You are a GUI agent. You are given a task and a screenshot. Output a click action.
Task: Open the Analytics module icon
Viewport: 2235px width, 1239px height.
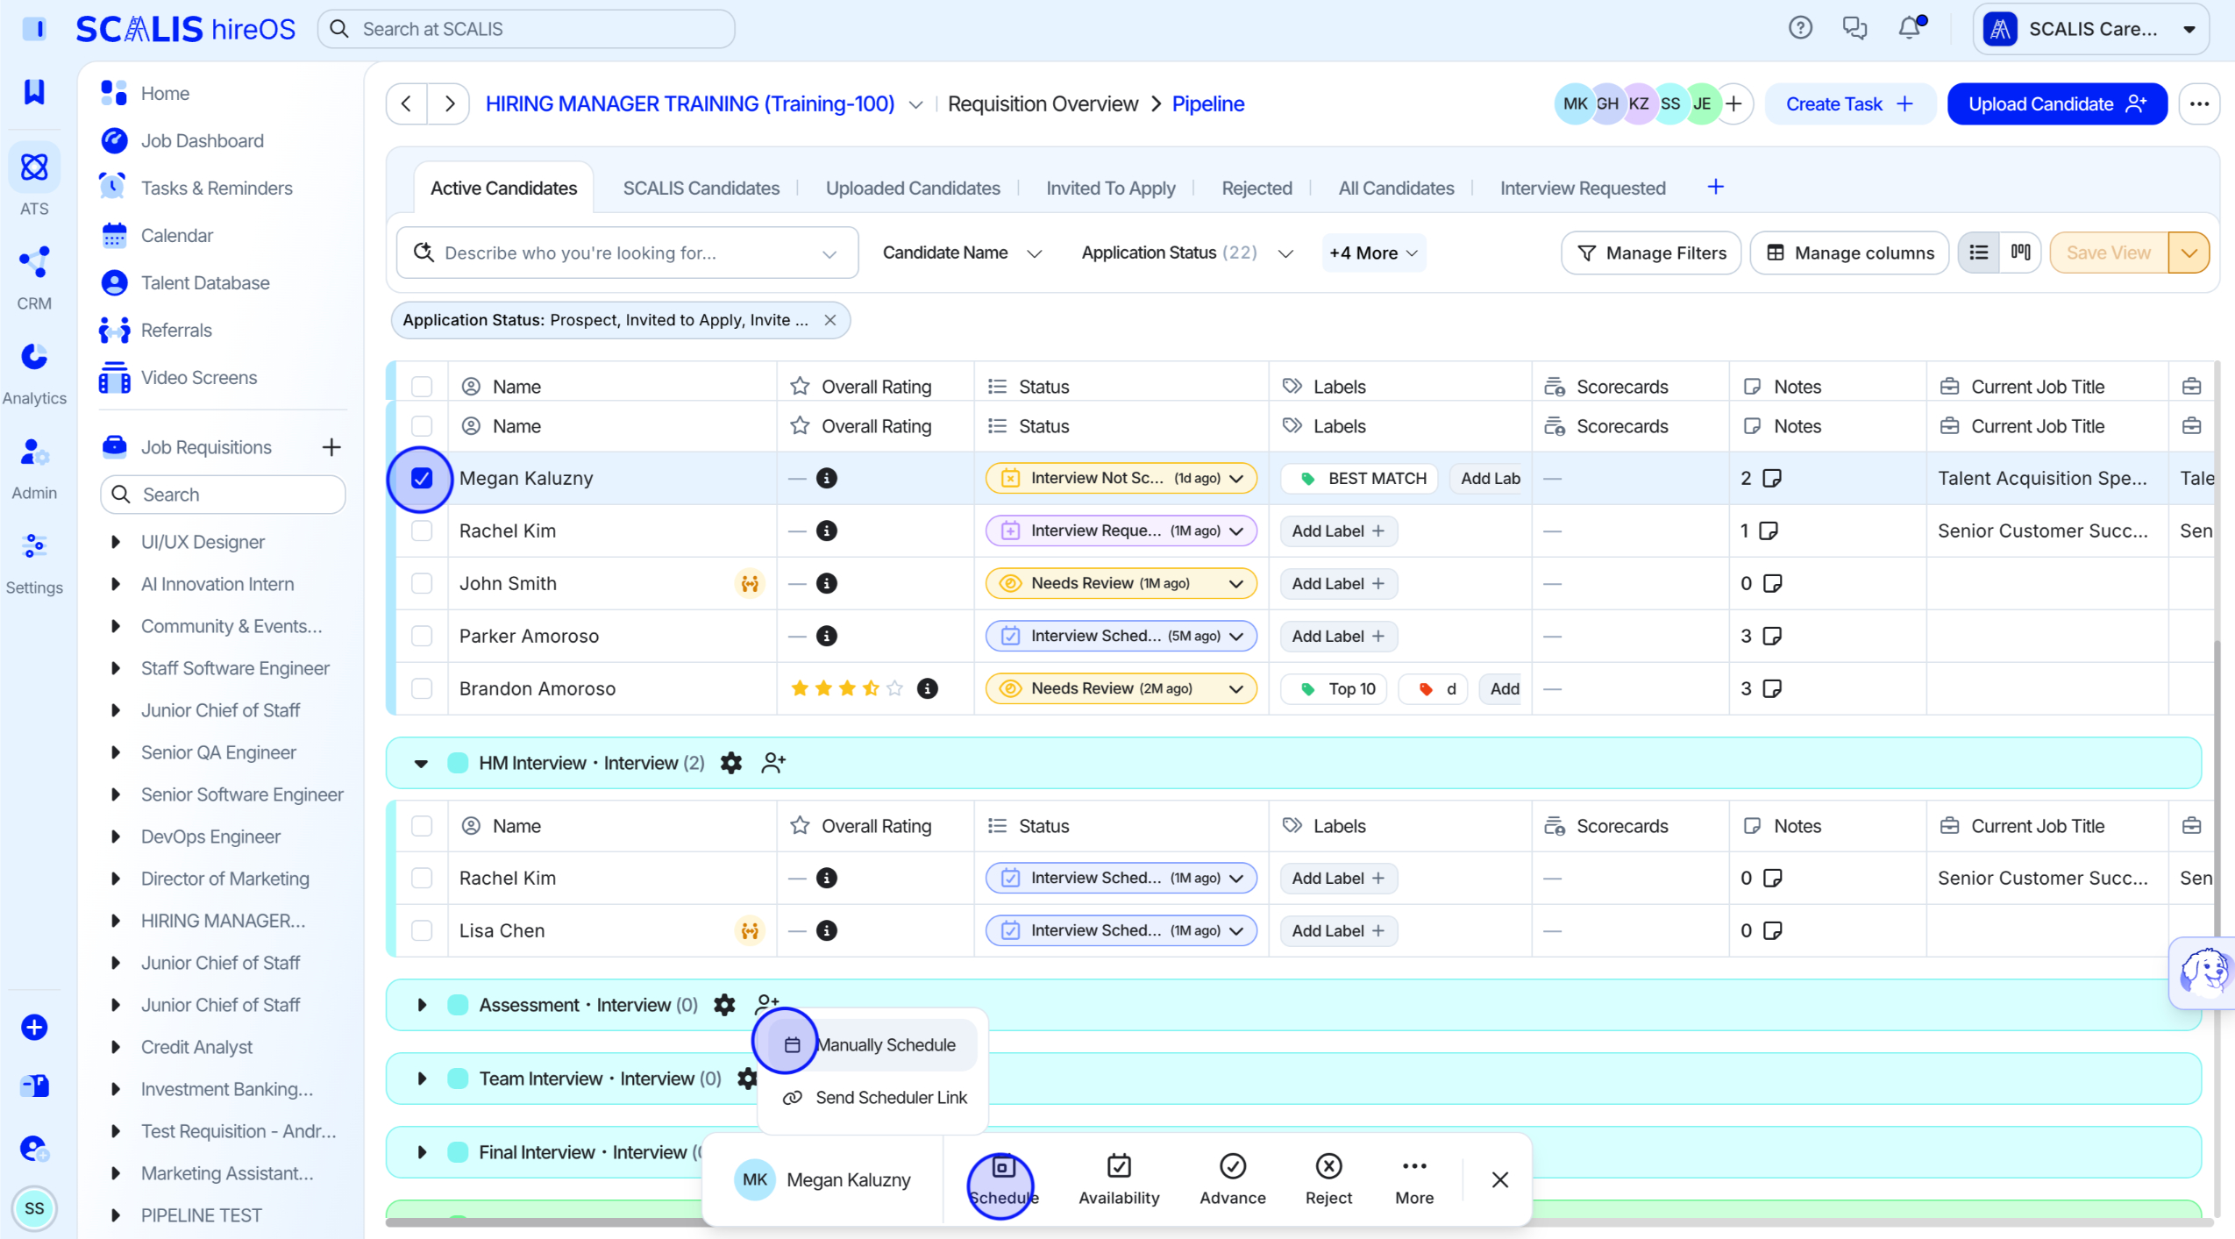pos(34,356)
